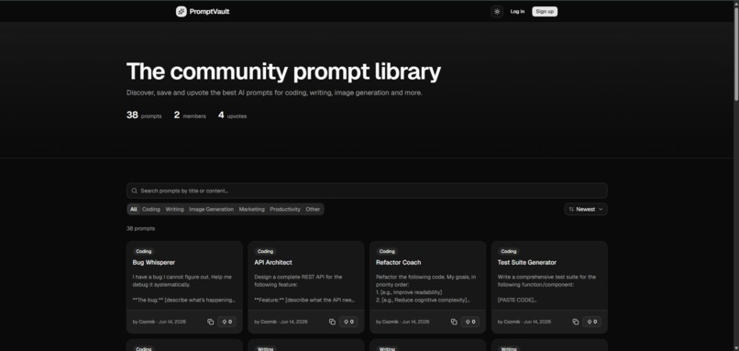Image resolution: width=739 pixels, height=351 pixels.
Task: Click the sort arrows icon beside Newest
Action: [571, 209]
